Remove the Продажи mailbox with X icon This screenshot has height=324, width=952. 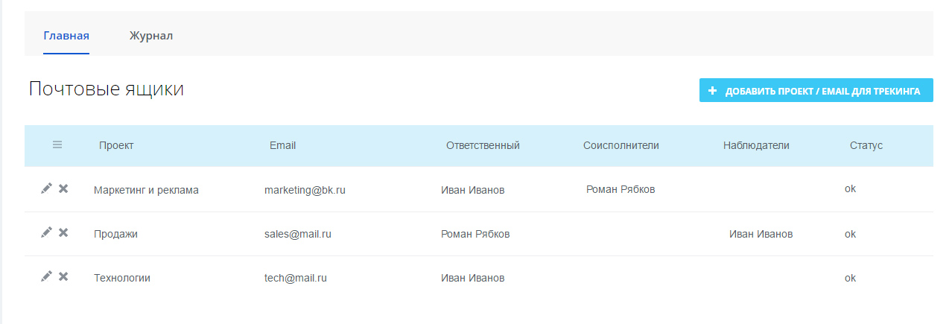[63, 233]
